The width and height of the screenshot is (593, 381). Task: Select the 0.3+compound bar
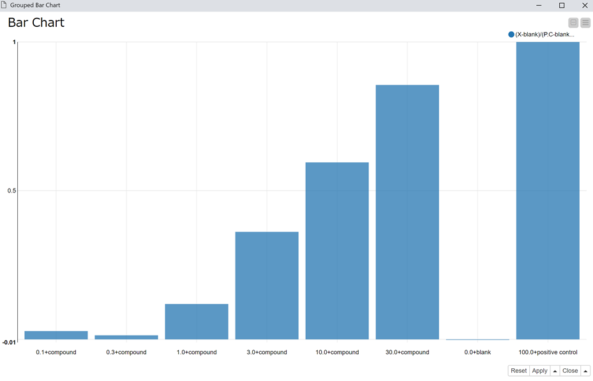126,337
